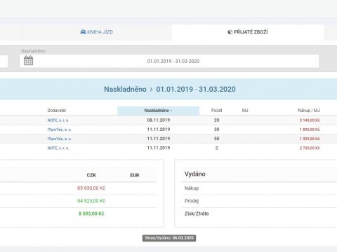Select the price 1 890,00 Kč
The width and height of the screenshot is (337, 252).
tap(310, 129)
